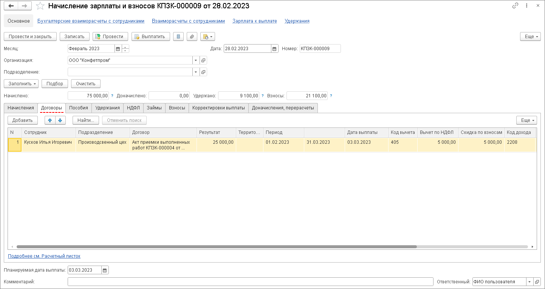Open calendar for the Месяц field
Image resolution: width=545 pixels, height=289 pixels.
118,49
